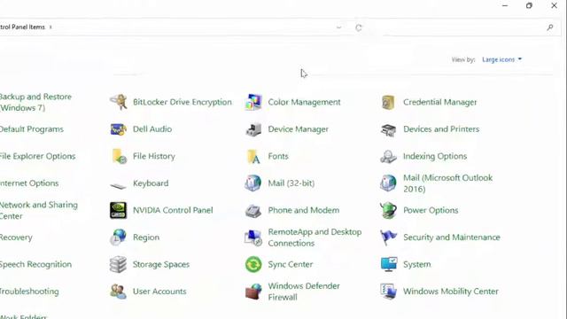Click the search magnifier icon
This screenshot has width=567, height=319.
(x=550, y=27)
